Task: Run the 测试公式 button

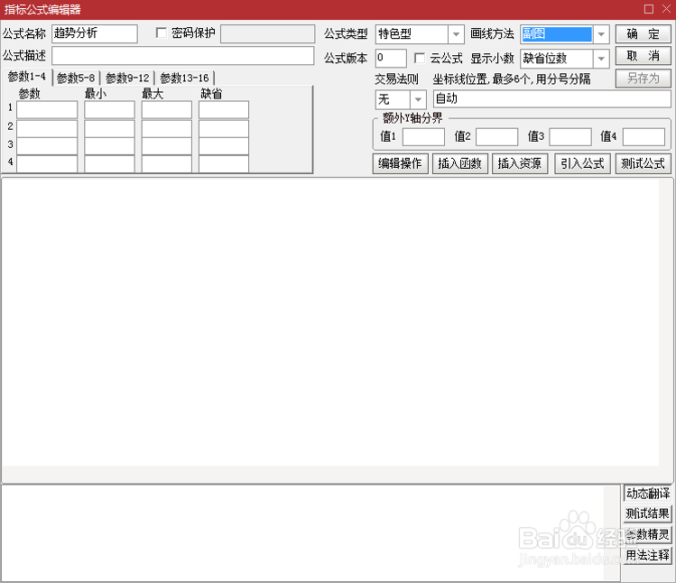Action: (x=643, y=163)
